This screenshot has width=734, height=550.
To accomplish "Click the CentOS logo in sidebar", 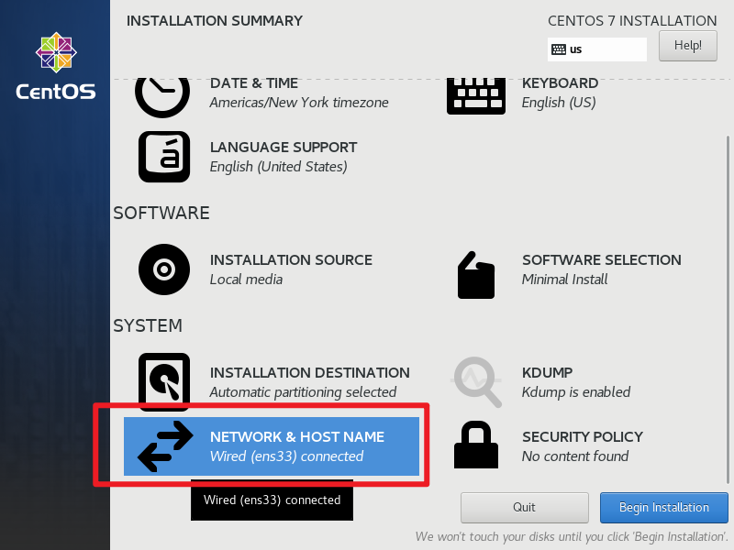I will tap(55, 66).
